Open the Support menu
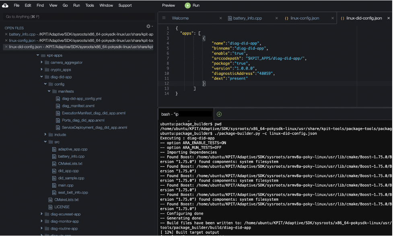The image size is (393, 236). [125, 6]
